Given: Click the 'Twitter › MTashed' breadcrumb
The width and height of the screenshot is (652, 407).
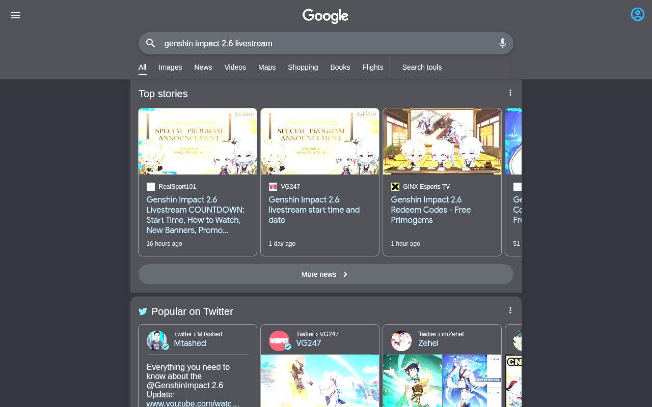Looking at the screenshot, I should coord(198,334).
